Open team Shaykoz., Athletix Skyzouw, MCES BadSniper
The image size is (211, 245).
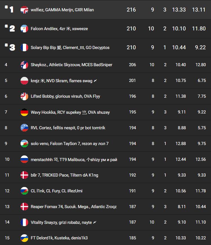point(71,65)
